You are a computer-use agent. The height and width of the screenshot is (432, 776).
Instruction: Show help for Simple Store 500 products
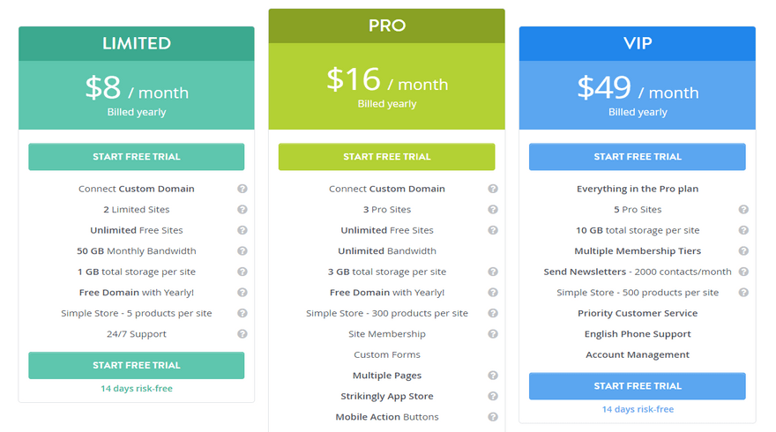(x=743, y=293)
